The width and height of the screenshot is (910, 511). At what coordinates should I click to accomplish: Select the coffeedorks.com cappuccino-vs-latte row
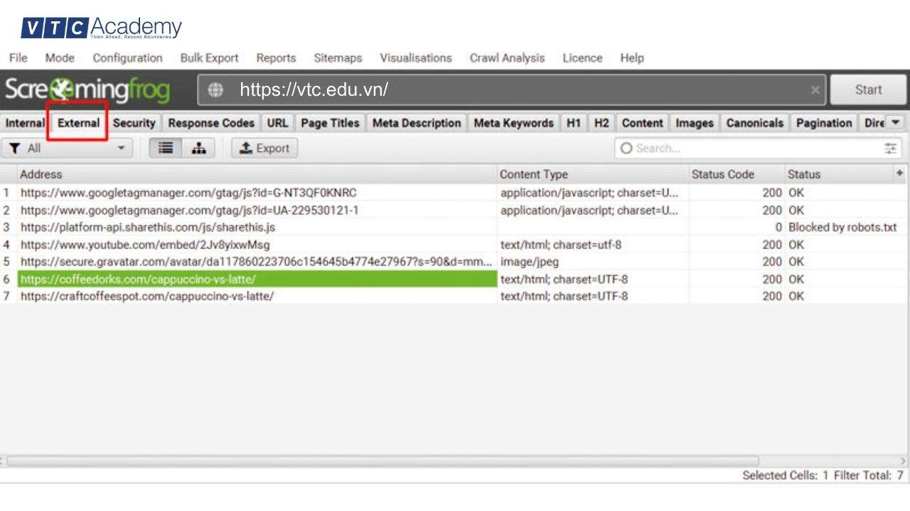(x=256, y=280)
